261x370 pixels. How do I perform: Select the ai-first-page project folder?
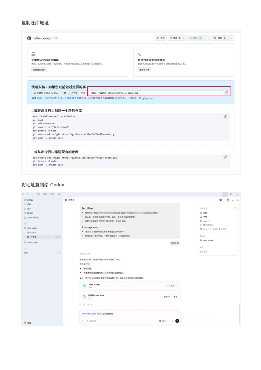(x=31, y=242)
